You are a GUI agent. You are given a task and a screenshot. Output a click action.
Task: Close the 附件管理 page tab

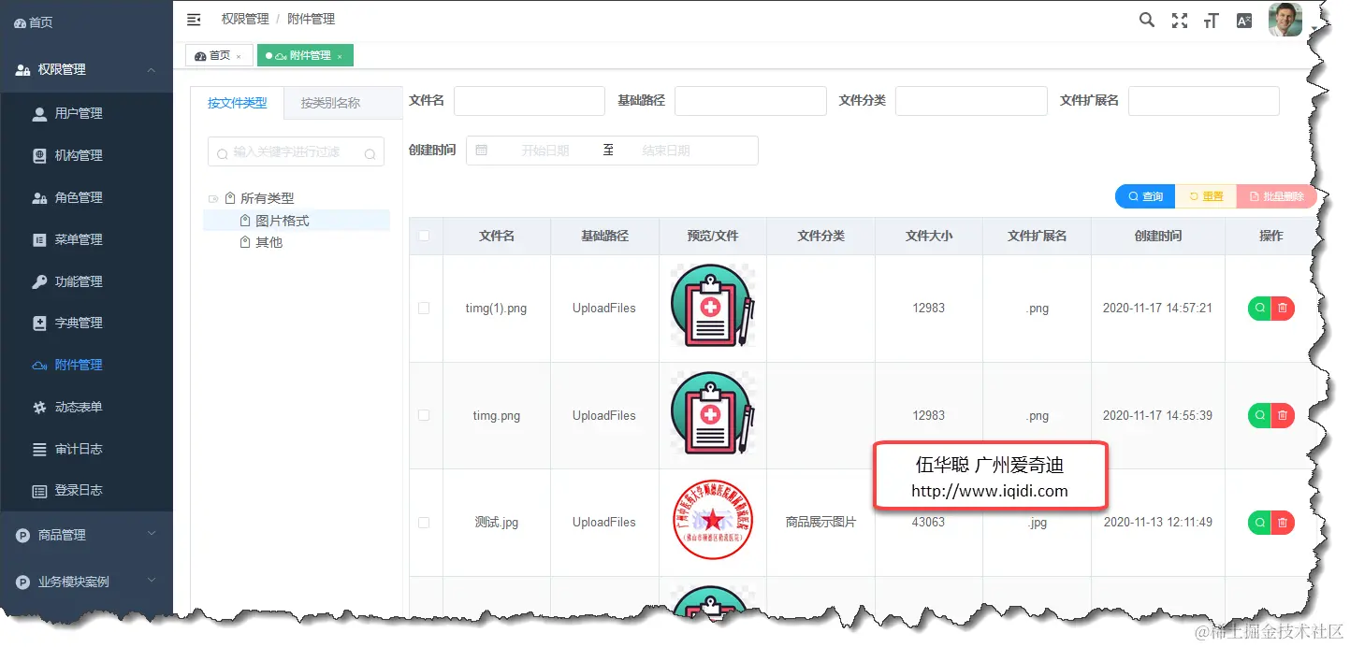[340, 57]
